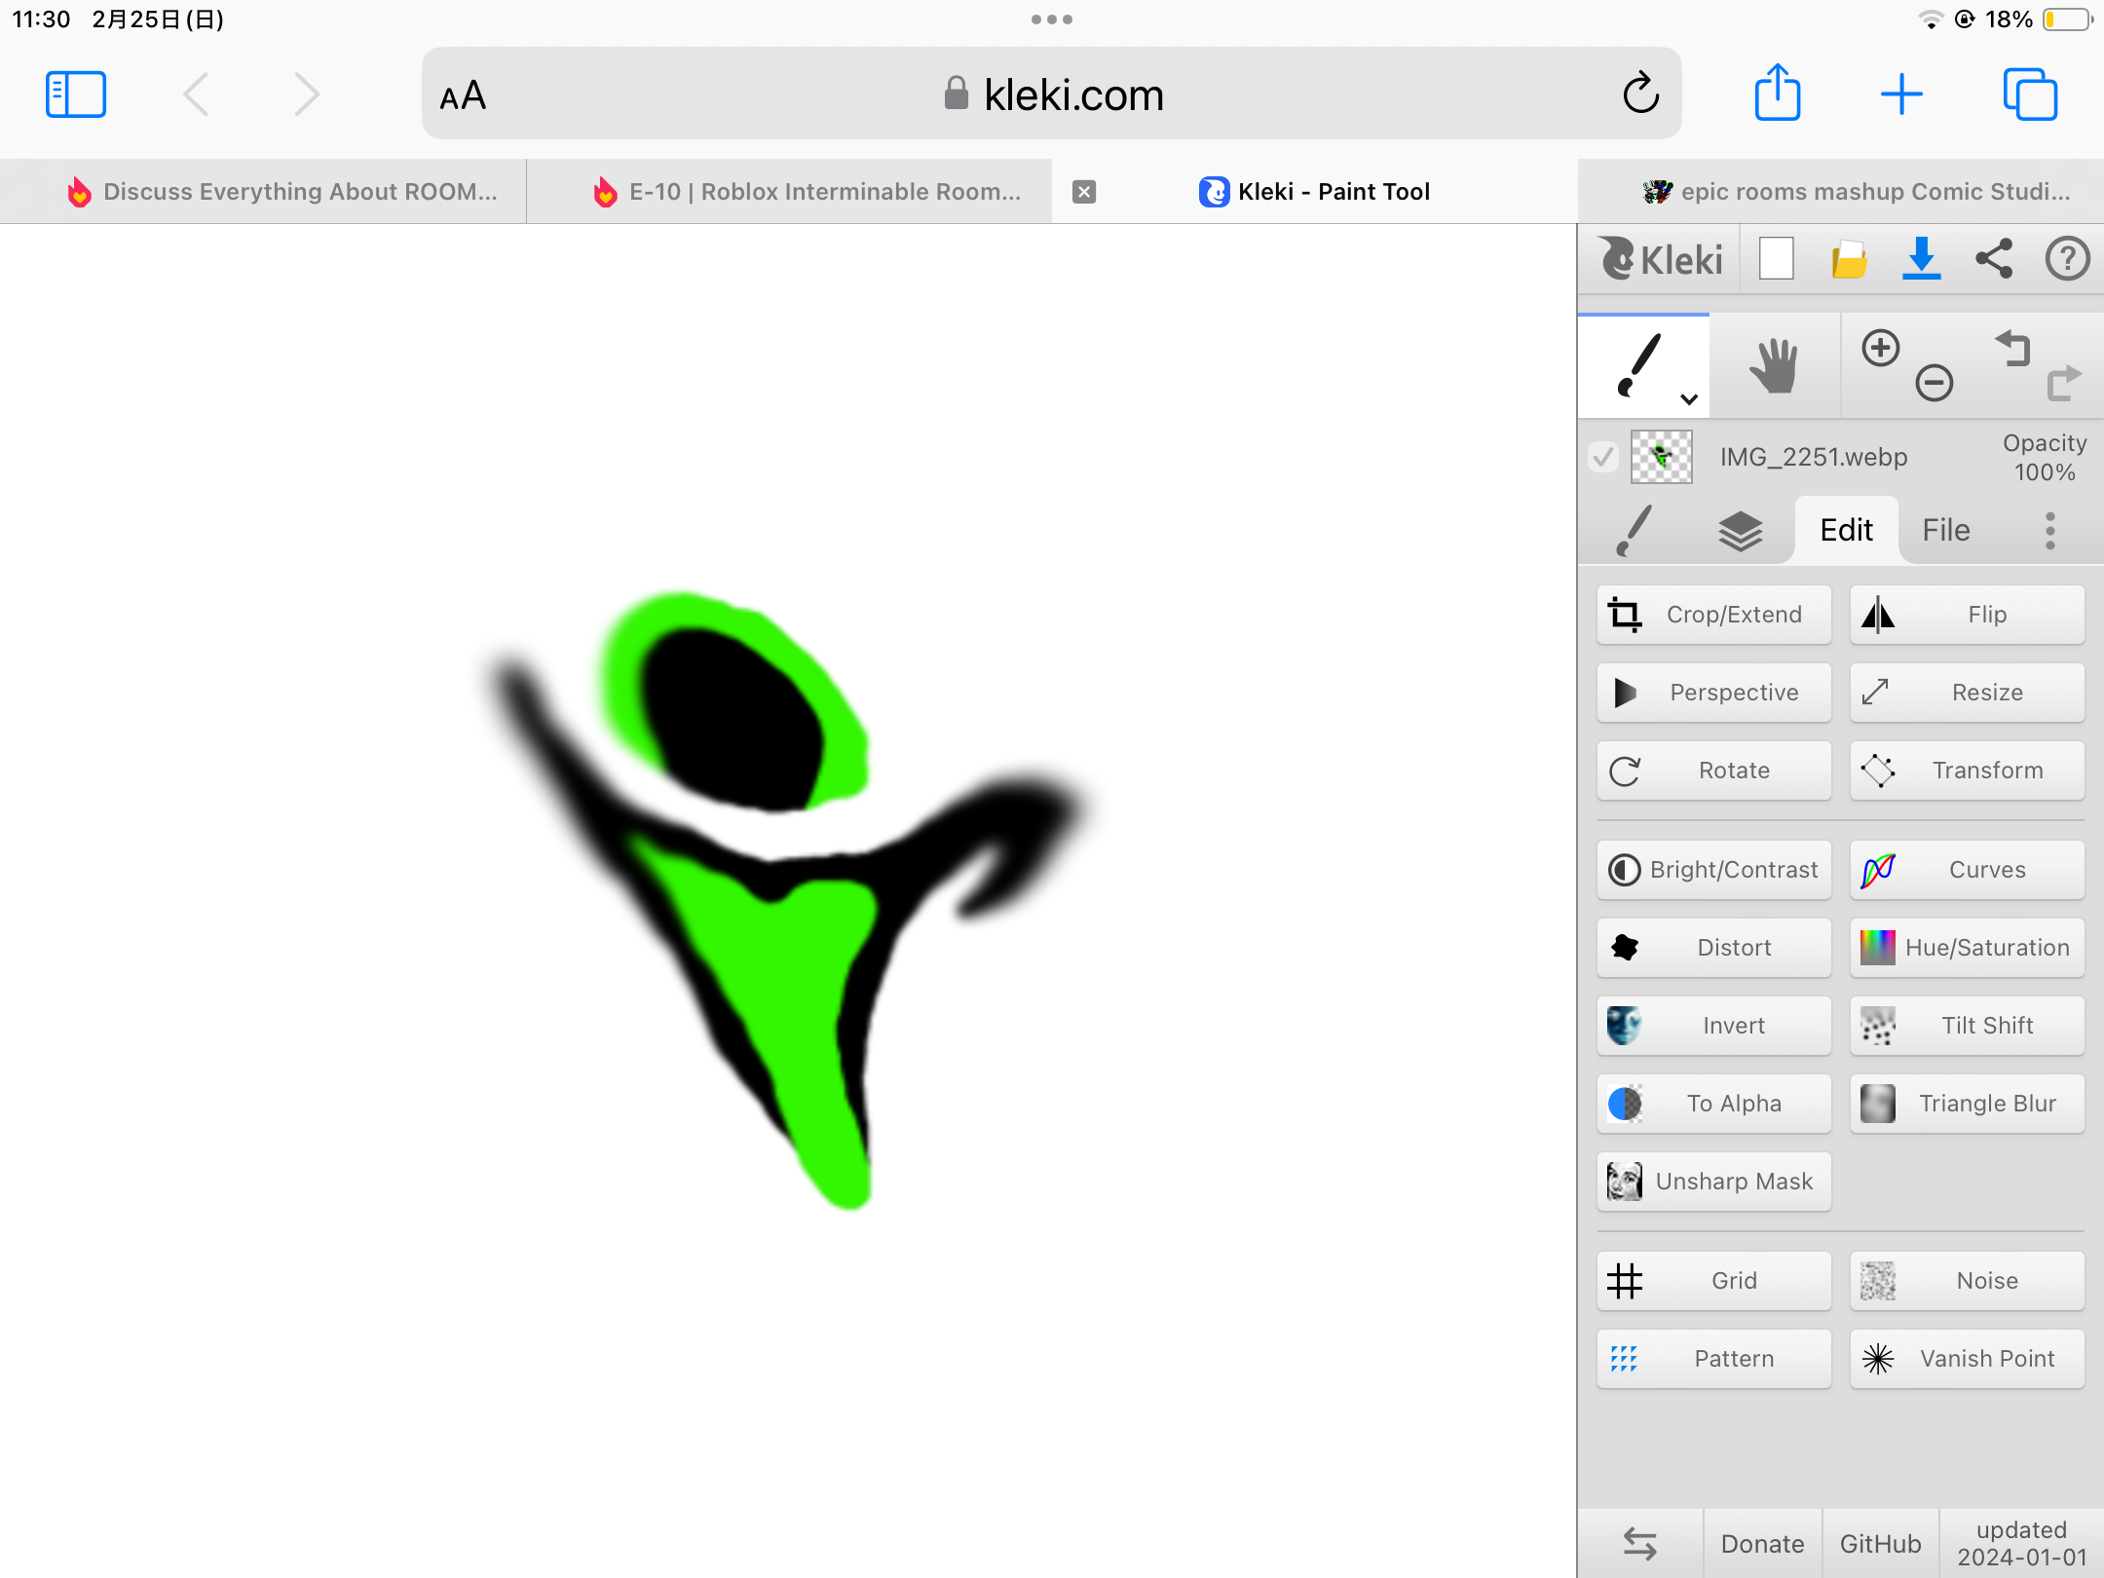Click the blue download image icon

pyautogui.click(x=1921, y=259)
